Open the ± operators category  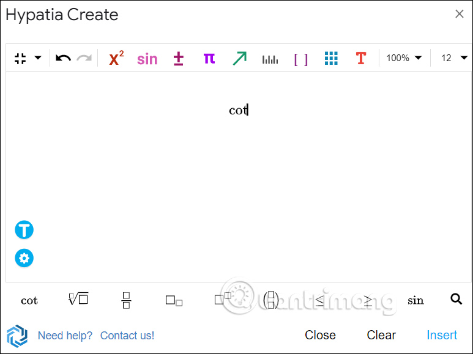point(179,59)
